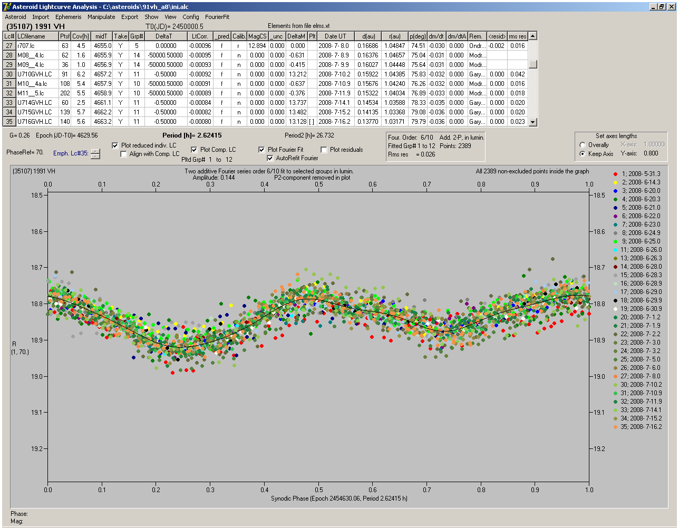Image resolution: width=679 pixels, height=528 pixels.
Task: Click the U714GVH.LC filename cell
Action: (36, 103)
